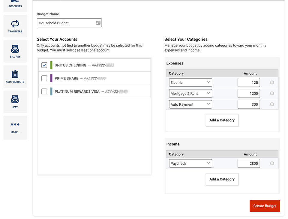Edit the Mortgage & Rent amount field

point(249,93)
